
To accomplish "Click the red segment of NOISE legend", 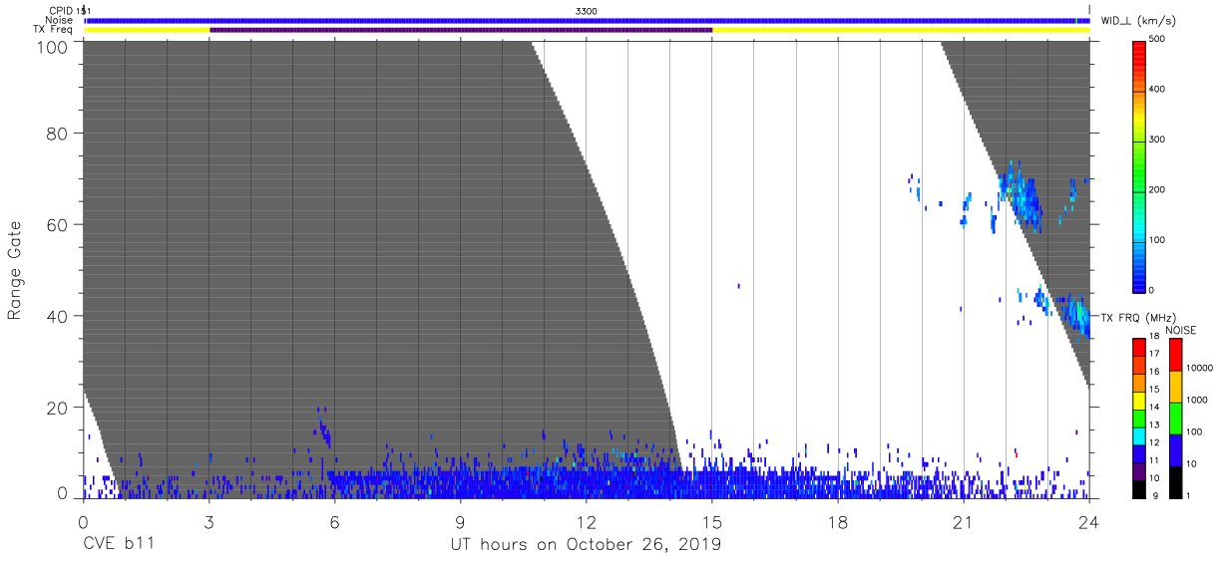I will tap(1175, 355).
